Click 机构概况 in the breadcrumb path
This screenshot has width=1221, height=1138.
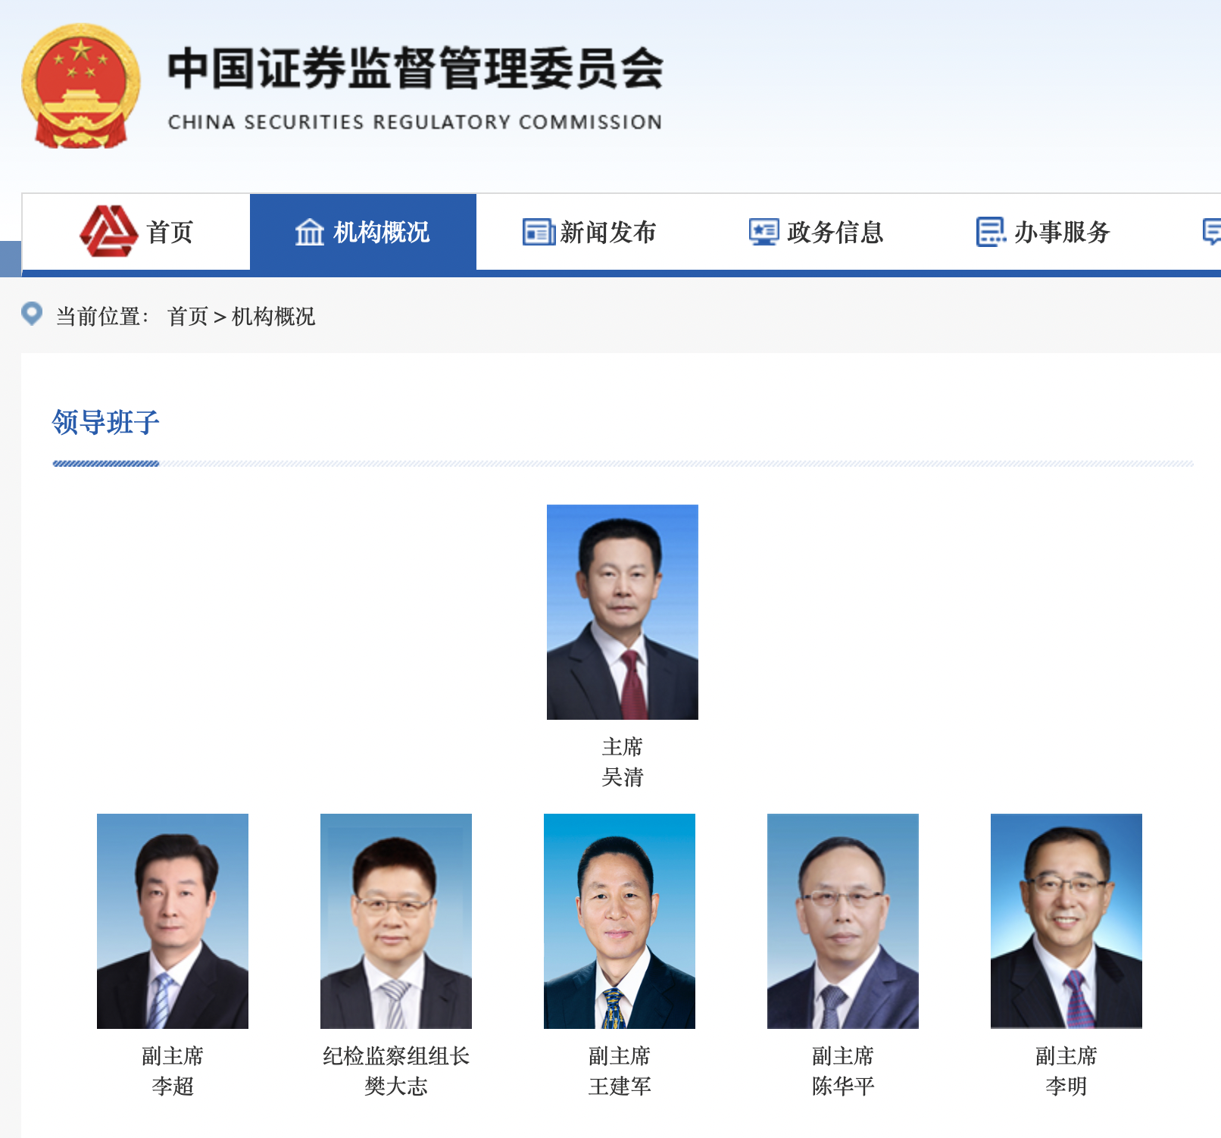[273, 317]
